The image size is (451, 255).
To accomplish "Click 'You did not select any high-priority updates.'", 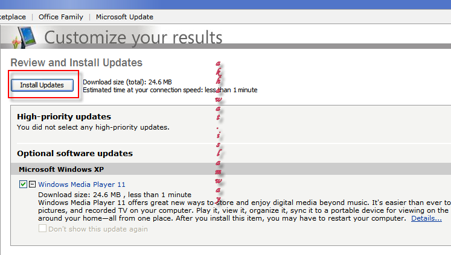I will coord(93,127).
